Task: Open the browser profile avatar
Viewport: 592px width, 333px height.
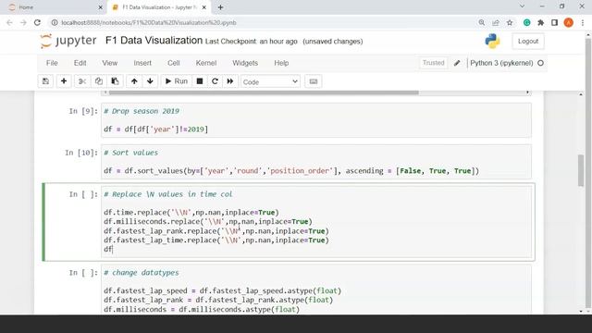Action: click(569, 22)
